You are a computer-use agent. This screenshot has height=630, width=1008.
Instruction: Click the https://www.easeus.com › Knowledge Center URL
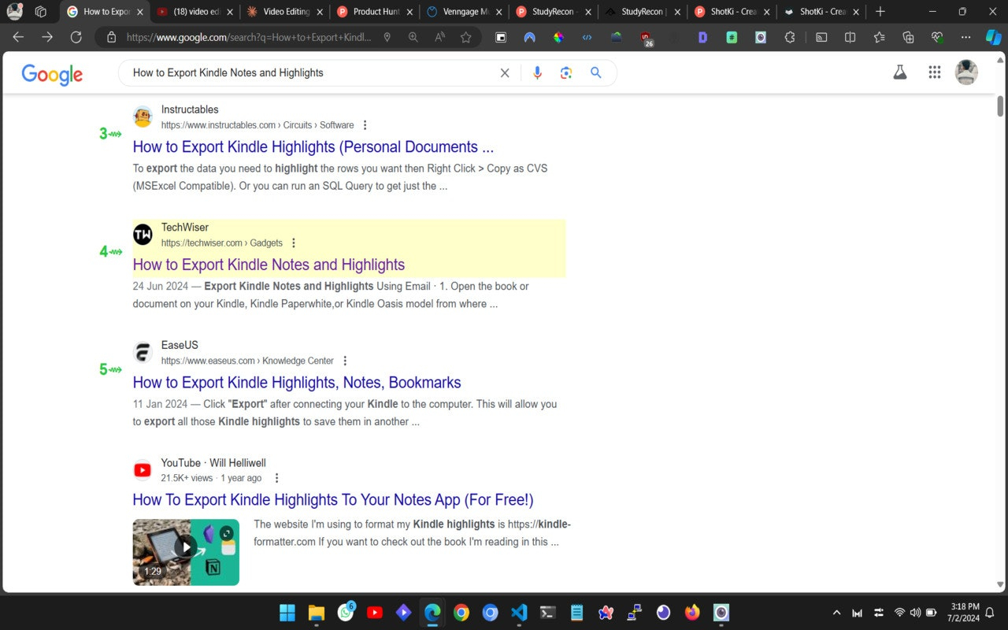click(x=247, y=361)
